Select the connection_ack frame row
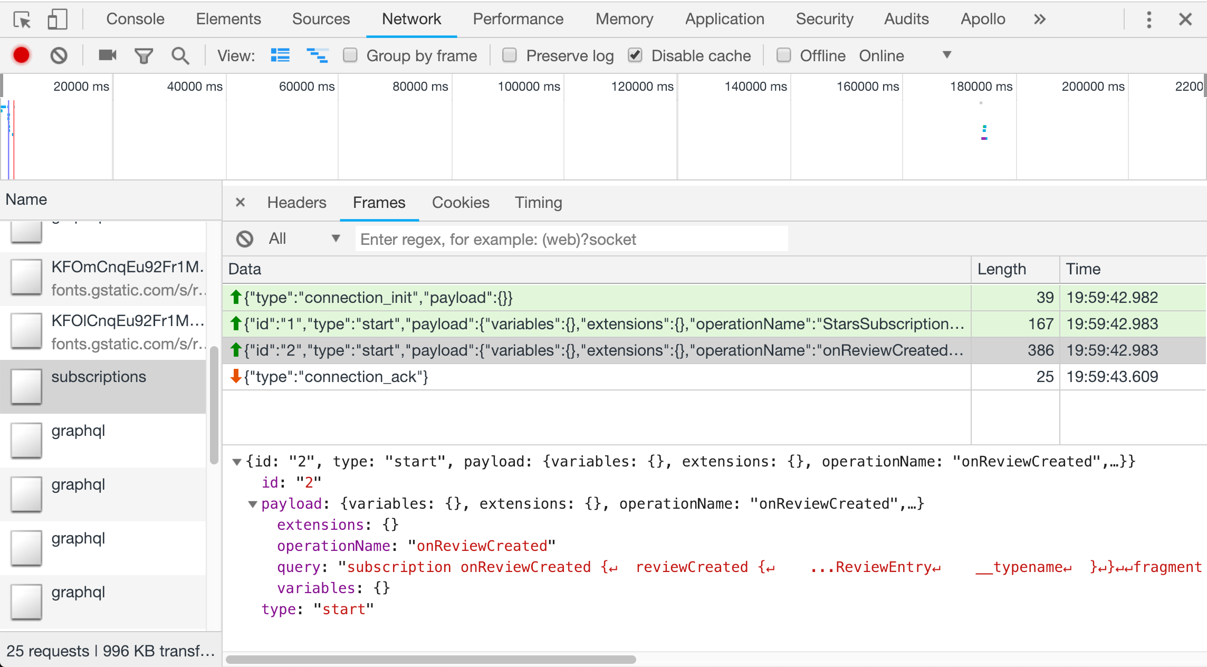This screenshot has width=1207, height=667. pos(714,377)
